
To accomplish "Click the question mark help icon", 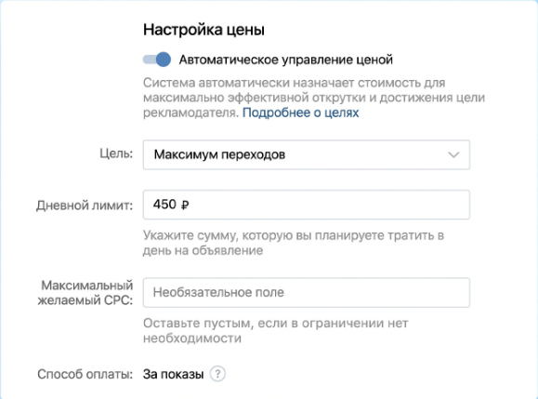I will click(217, 374).
